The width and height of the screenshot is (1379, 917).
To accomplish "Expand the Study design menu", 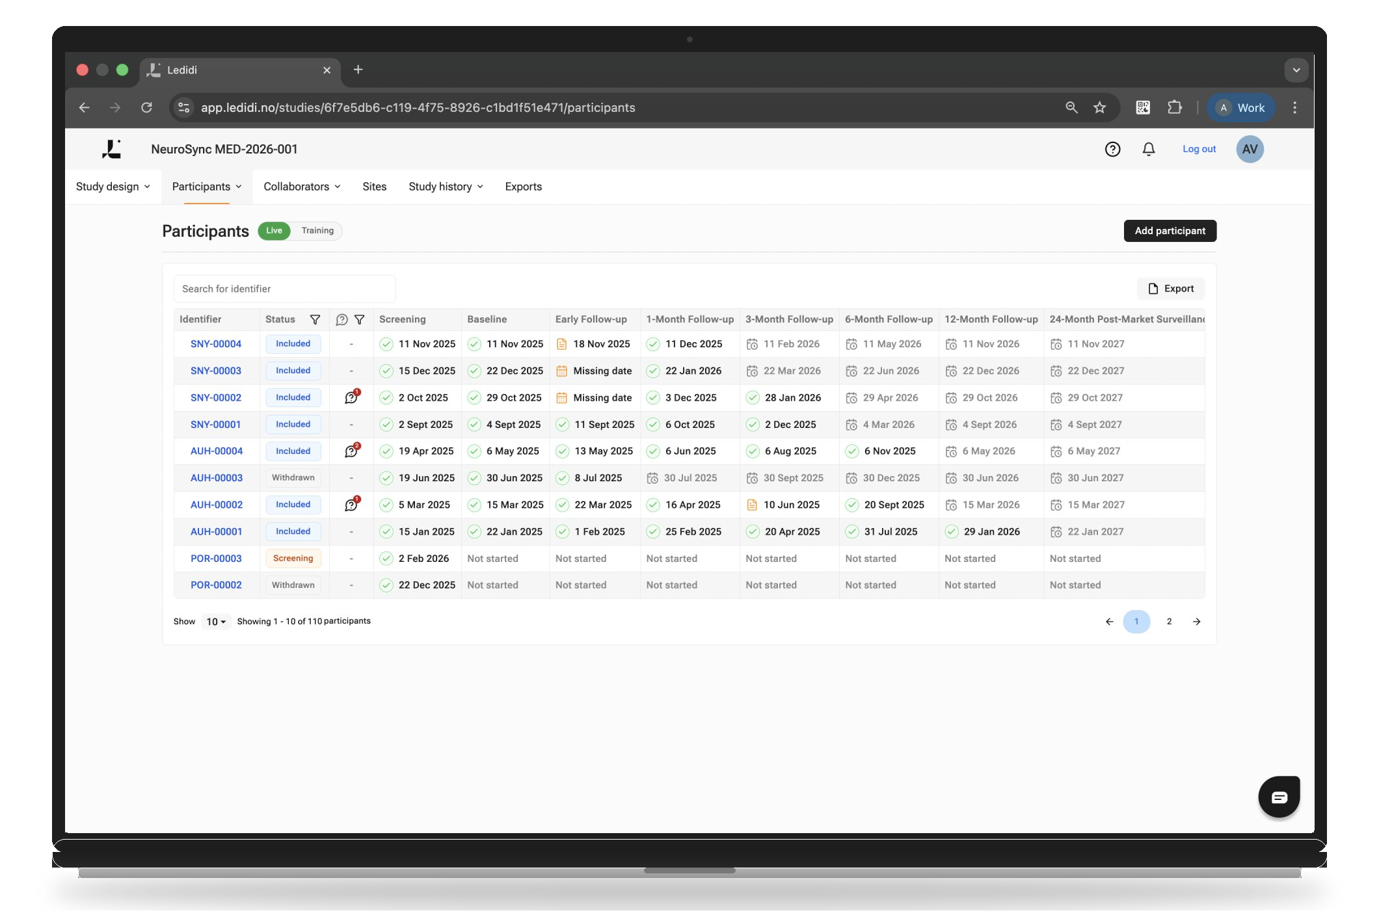I will (x=113, y=187).
